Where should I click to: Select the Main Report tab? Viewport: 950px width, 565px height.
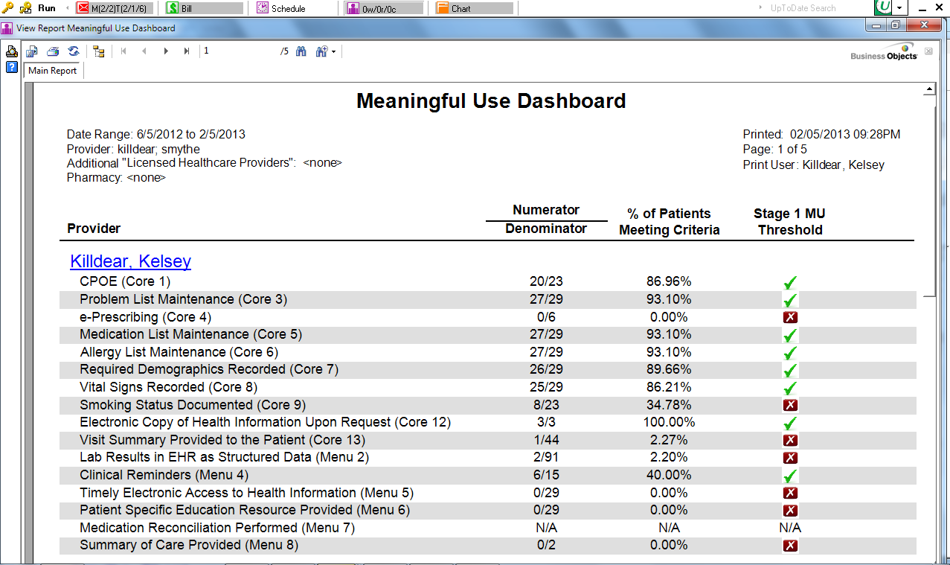pos(51,71)
